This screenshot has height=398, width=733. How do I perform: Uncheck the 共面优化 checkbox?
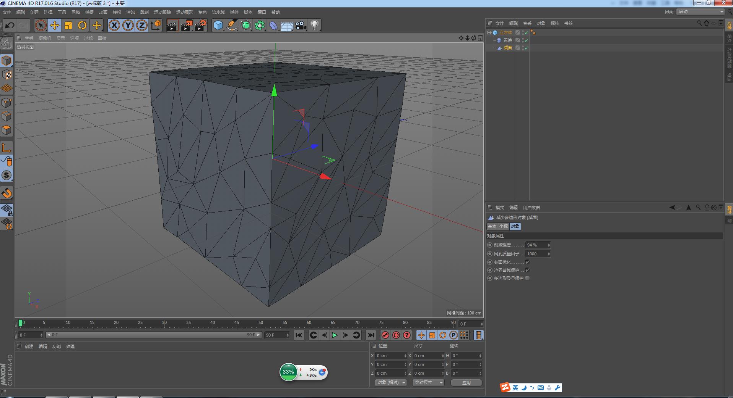pyautogui.click(x=527, y=262)
